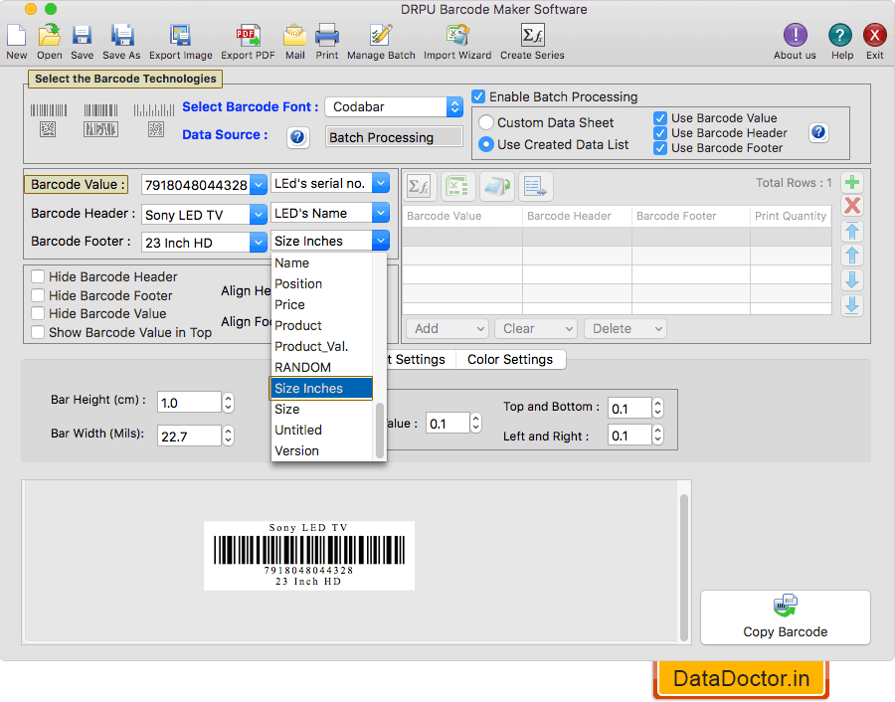The width and height of the screenshot is (895, 702).
Task: Switch to the Color Settings tab
Action: click(x=510, y=360)
